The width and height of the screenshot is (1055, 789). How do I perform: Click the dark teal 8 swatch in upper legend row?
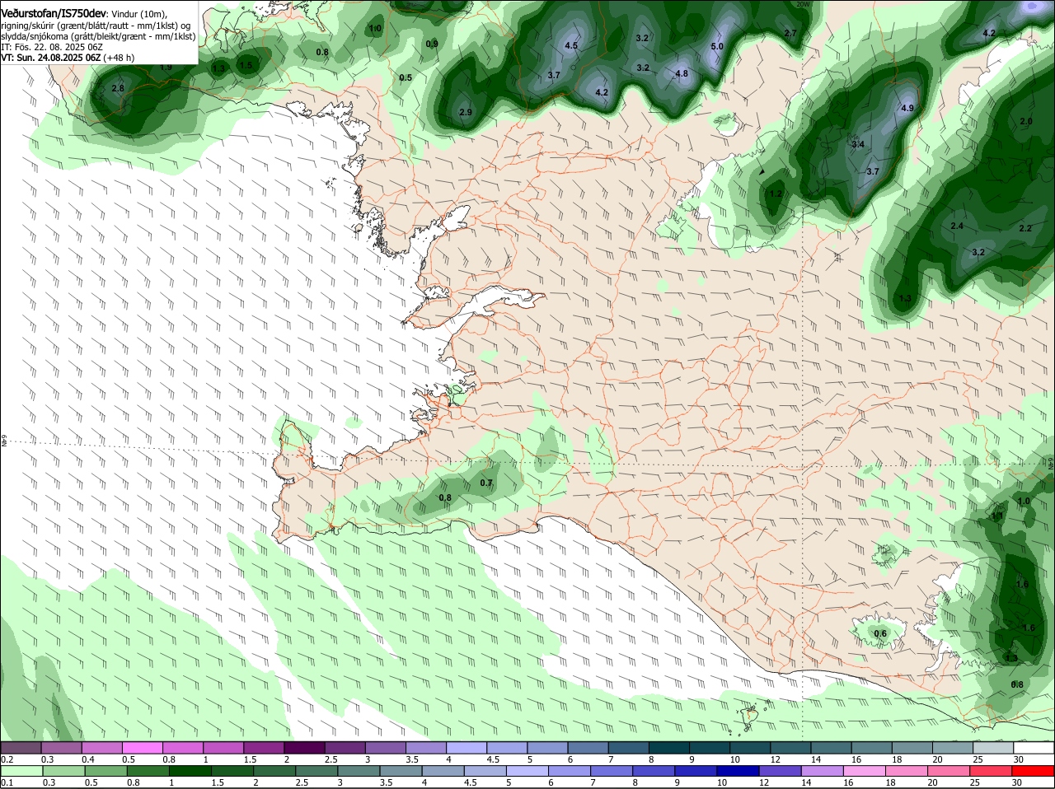670,748
